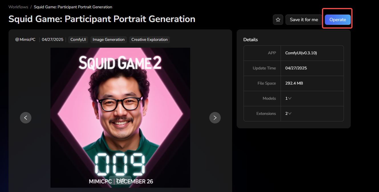Open the Workflows breadcrumb link
The height and width of the screenshot is (192, 379).
click(x=18, y=7)
